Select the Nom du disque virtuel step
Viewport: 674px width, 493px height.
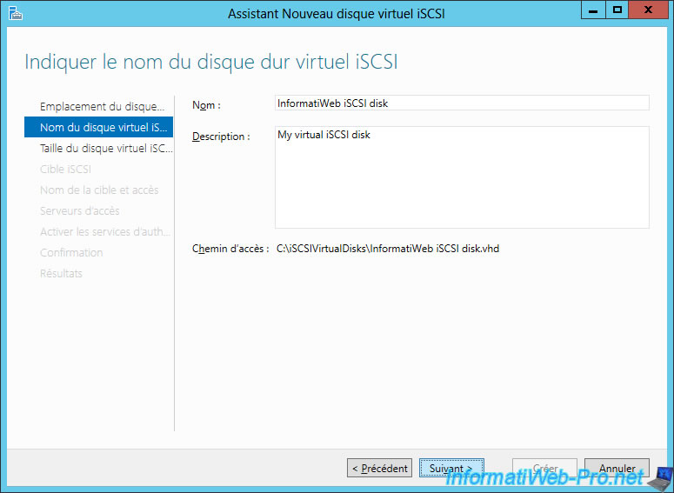click(99, 127)
